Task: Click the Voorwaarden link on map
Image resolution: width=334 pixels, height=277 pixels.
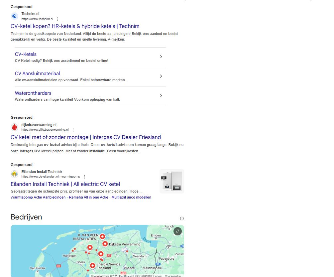Action: [x=173, y=276]
